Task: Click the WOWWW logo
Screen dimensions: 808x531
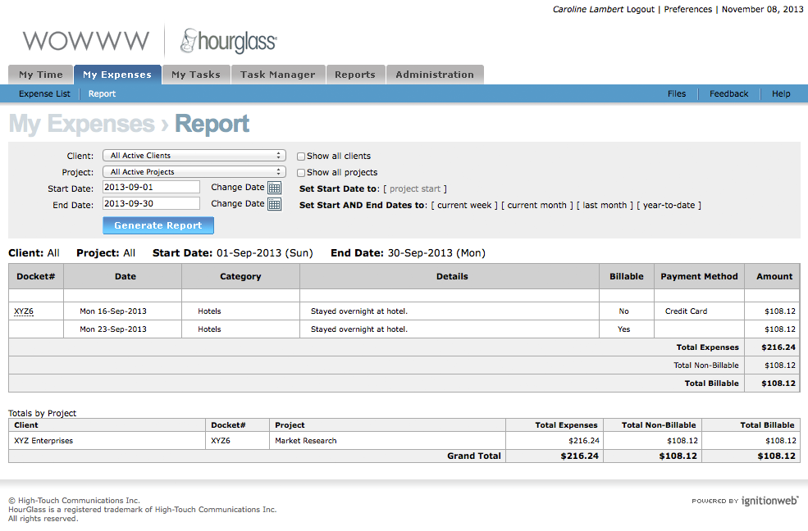Action: (86, 41)
